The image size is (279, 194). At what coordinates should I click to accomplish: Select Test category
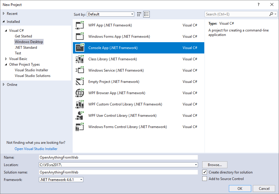coord(18,53)
